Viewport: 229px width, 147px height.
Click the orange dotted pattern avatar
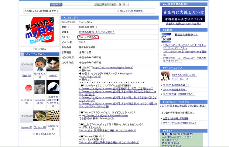pos(53,116)
